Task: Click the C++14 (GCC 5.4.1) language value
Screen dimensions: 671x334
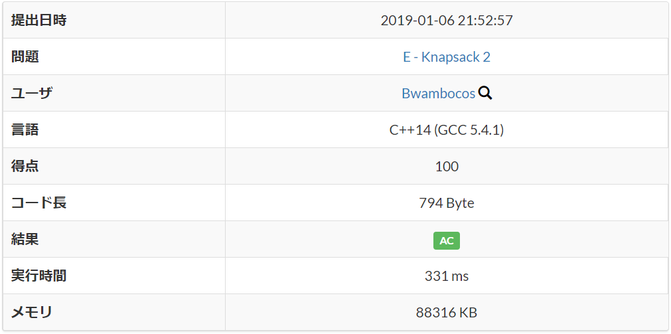Action: (446, 130)
